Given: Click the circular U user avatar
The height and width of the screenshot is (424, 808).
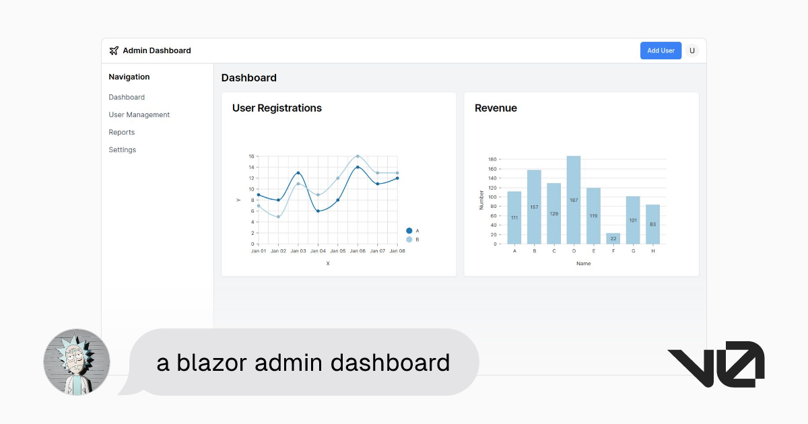Looking at the screenshot, I should 692,50.
